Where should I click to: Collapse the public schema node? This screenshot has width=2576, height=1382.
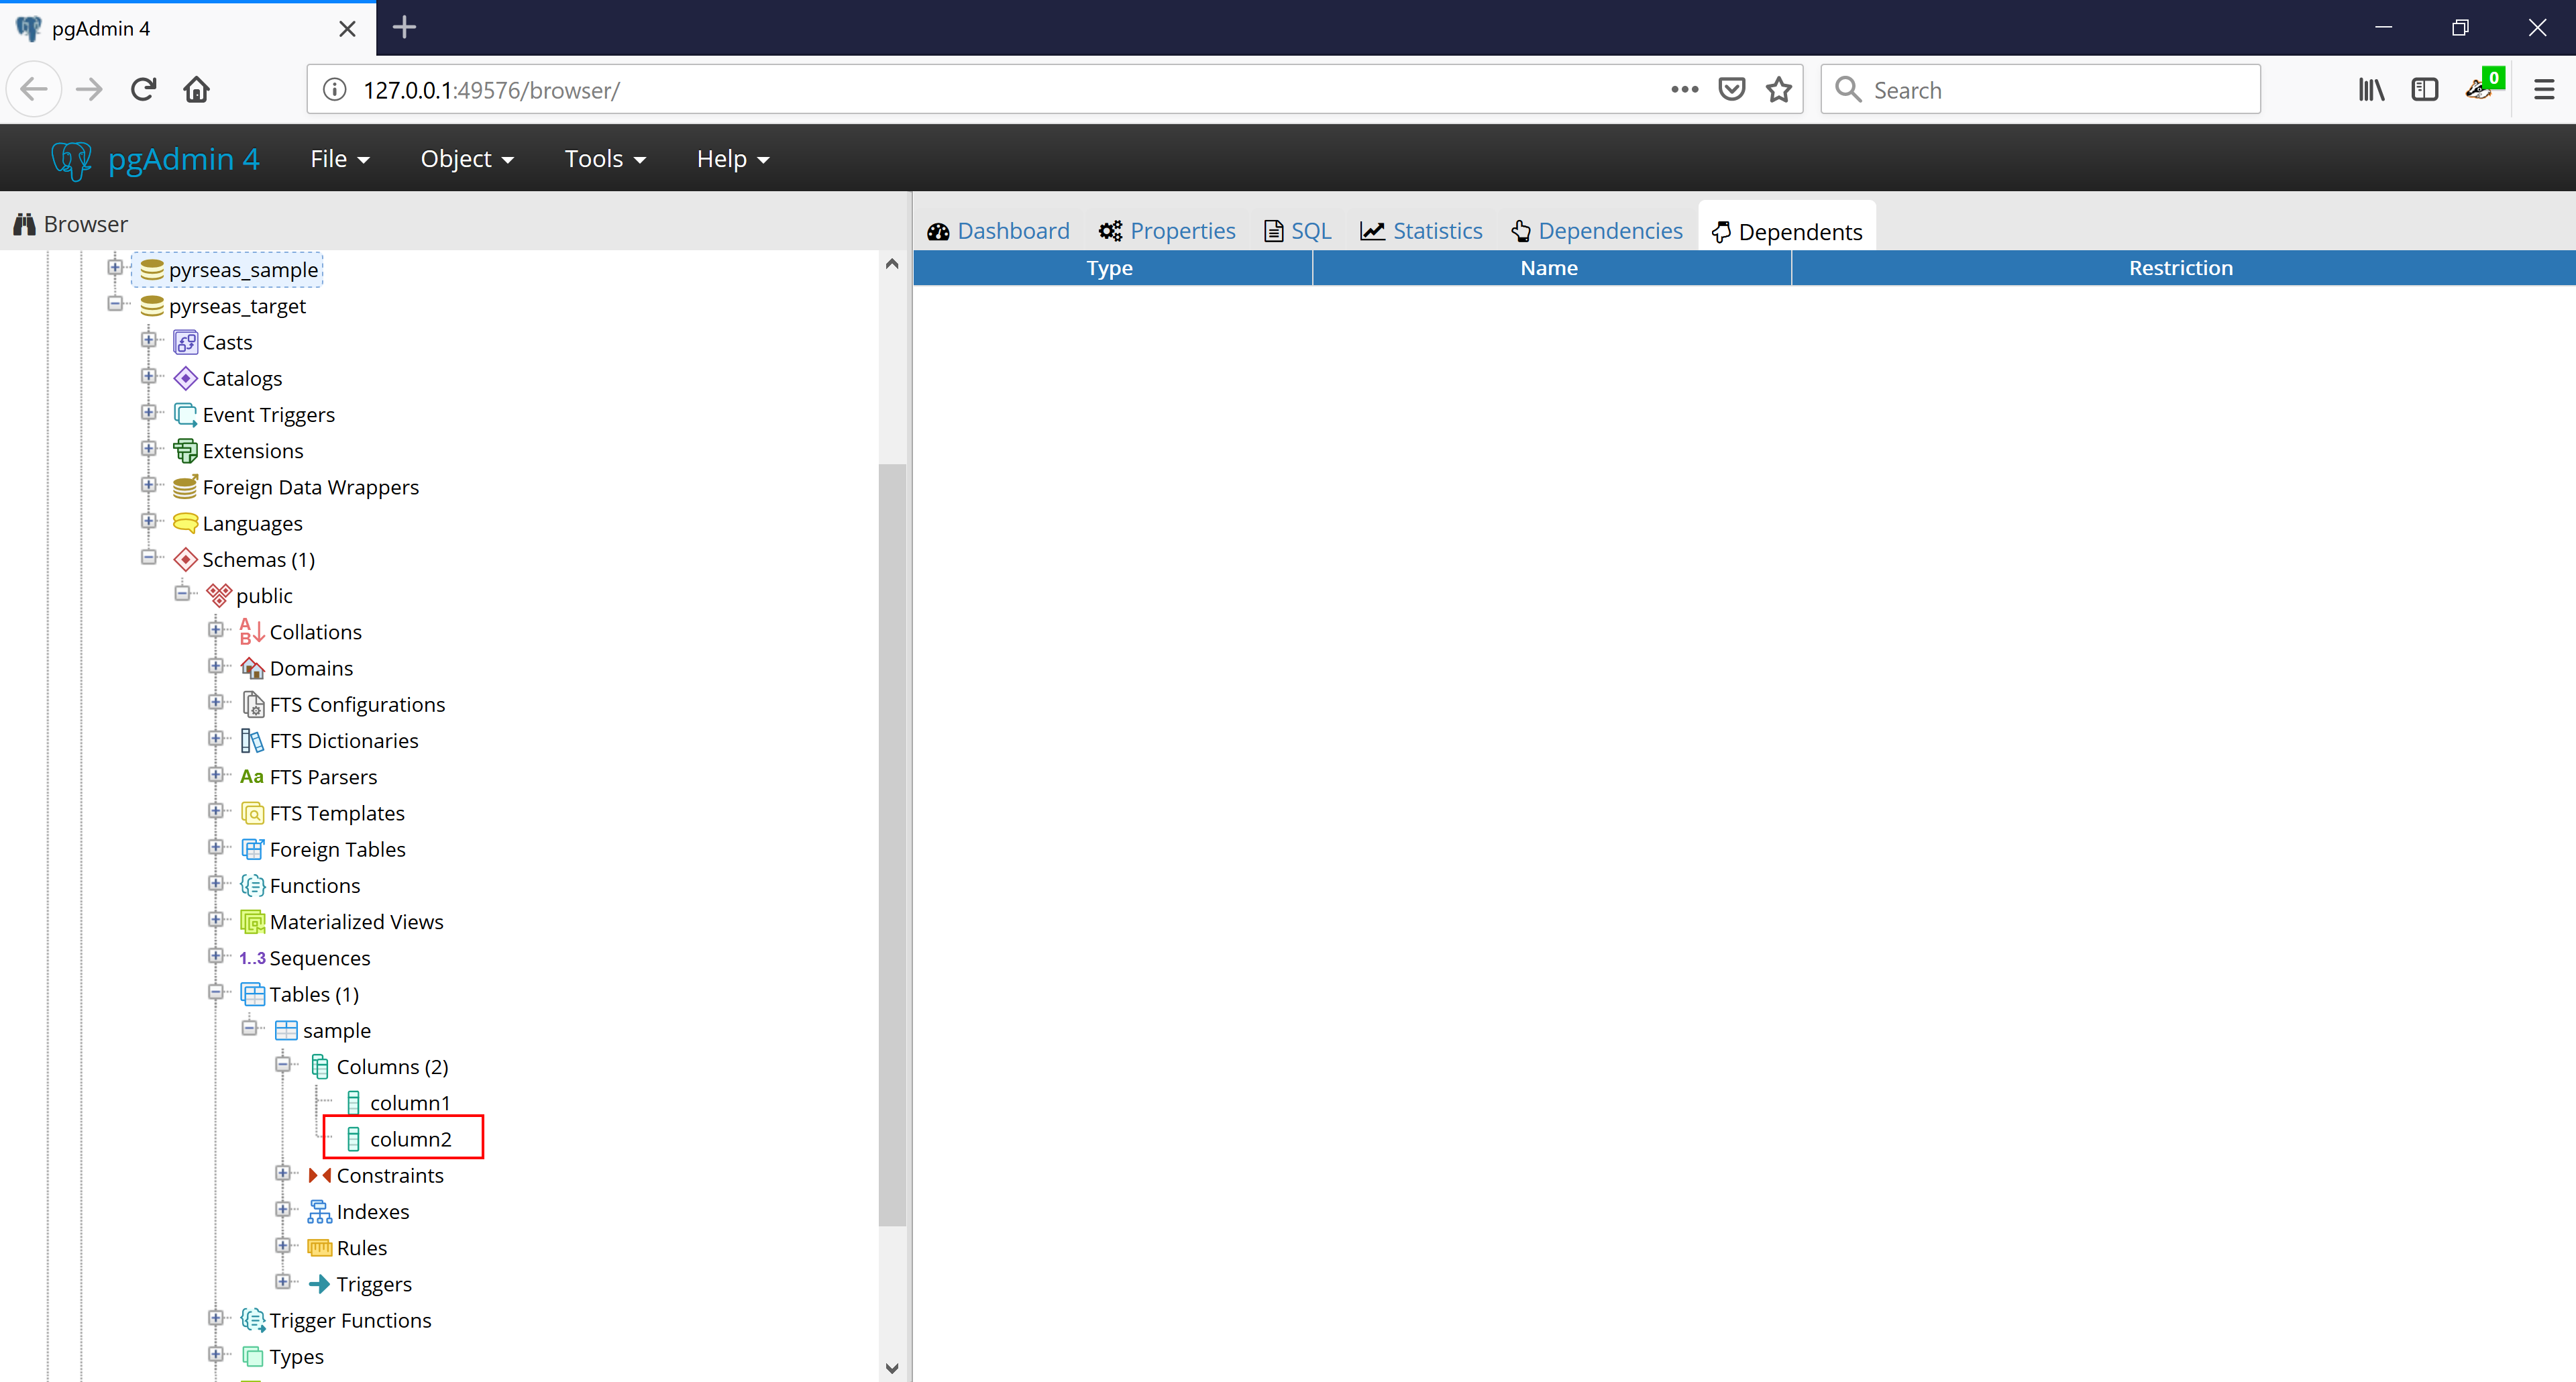tap(182, 593)
